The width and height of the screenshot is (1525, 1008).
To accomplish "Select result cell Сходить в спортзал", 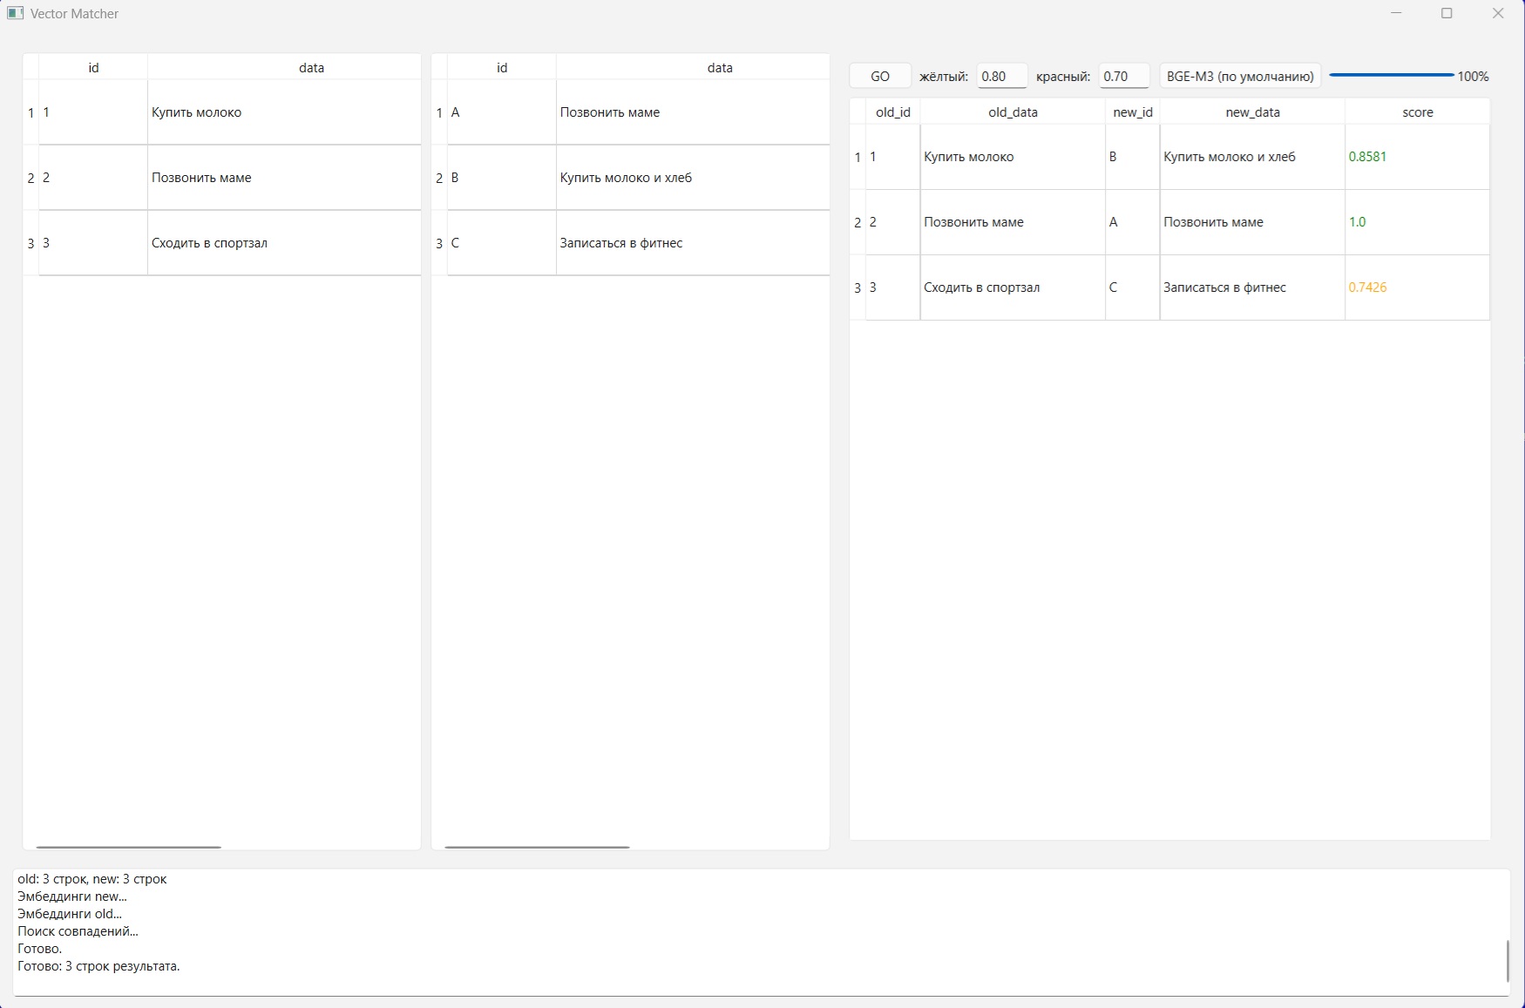I will [1013, 288].
